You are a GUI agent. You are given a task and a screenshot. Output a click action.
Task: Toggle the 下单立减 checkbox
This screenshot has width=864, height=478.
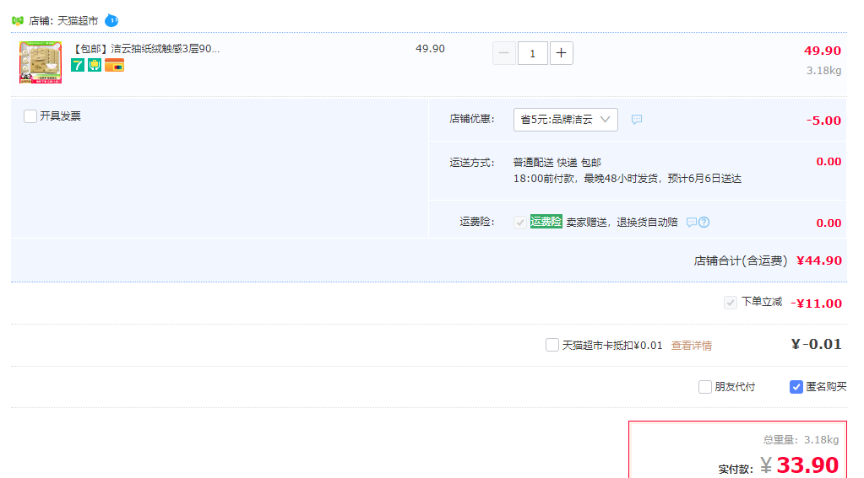pos(730,303)
